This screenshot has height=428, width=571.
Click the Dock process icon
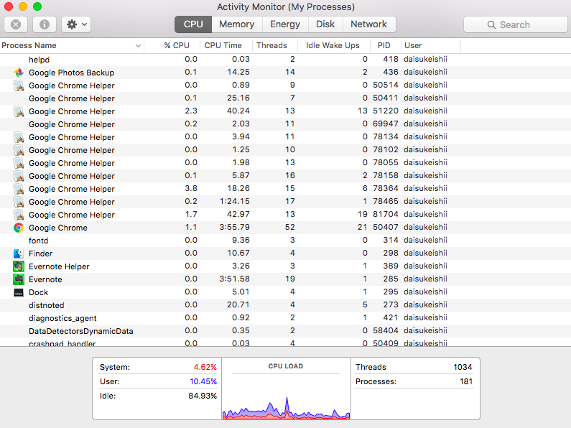coord(19,292)
